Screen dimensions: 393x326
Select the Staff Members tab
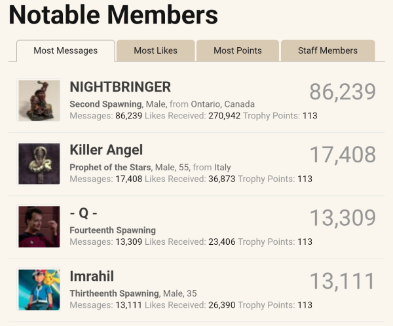pos(327,50)
